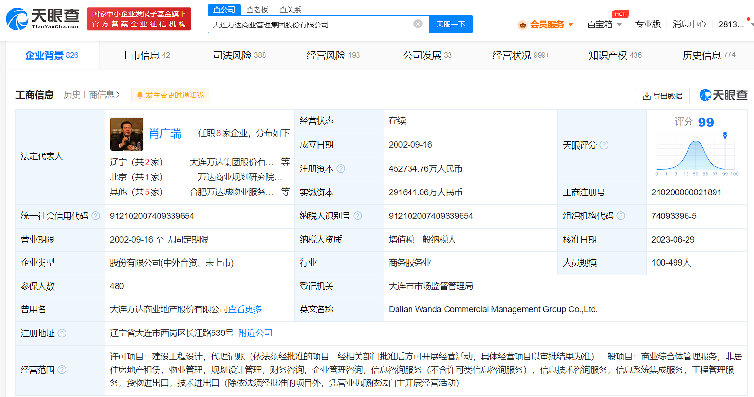Click 导出数据 export button
Viewport: 754px width, 397px height.
tap(662, 96)
